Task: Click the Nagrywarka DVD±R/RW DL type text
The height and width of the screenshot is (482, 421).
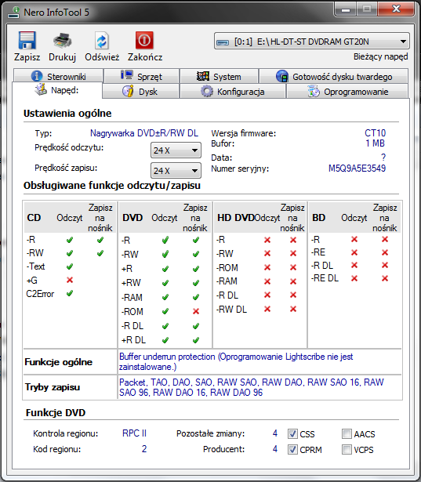Action: (144, 133)
